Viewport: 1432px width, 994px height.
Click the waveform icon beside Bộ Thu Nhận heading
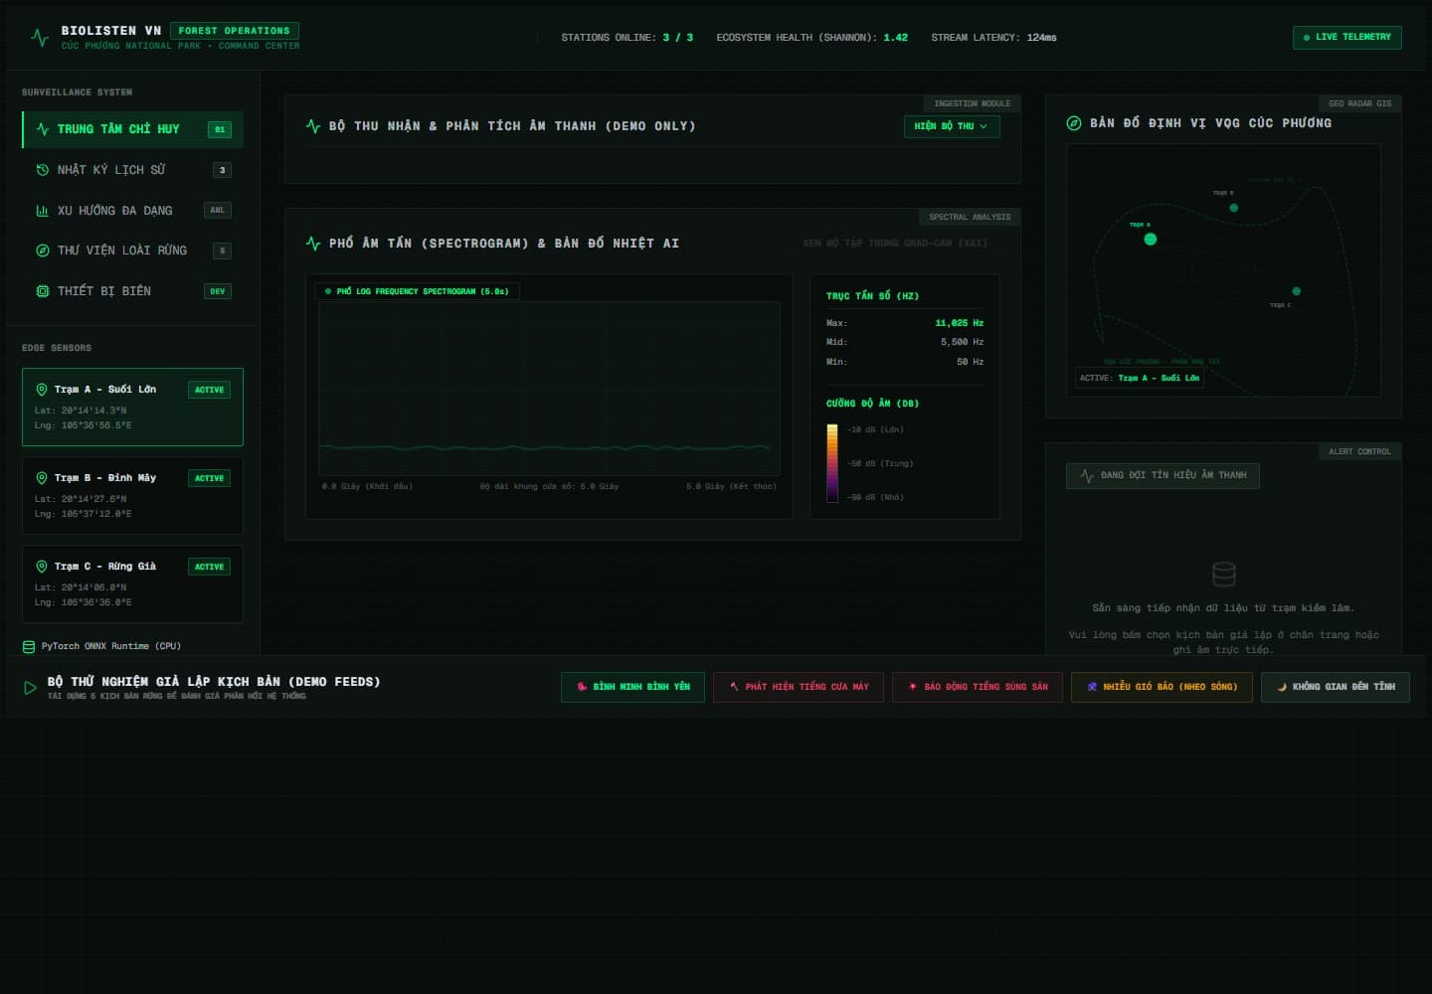(313, 126)
